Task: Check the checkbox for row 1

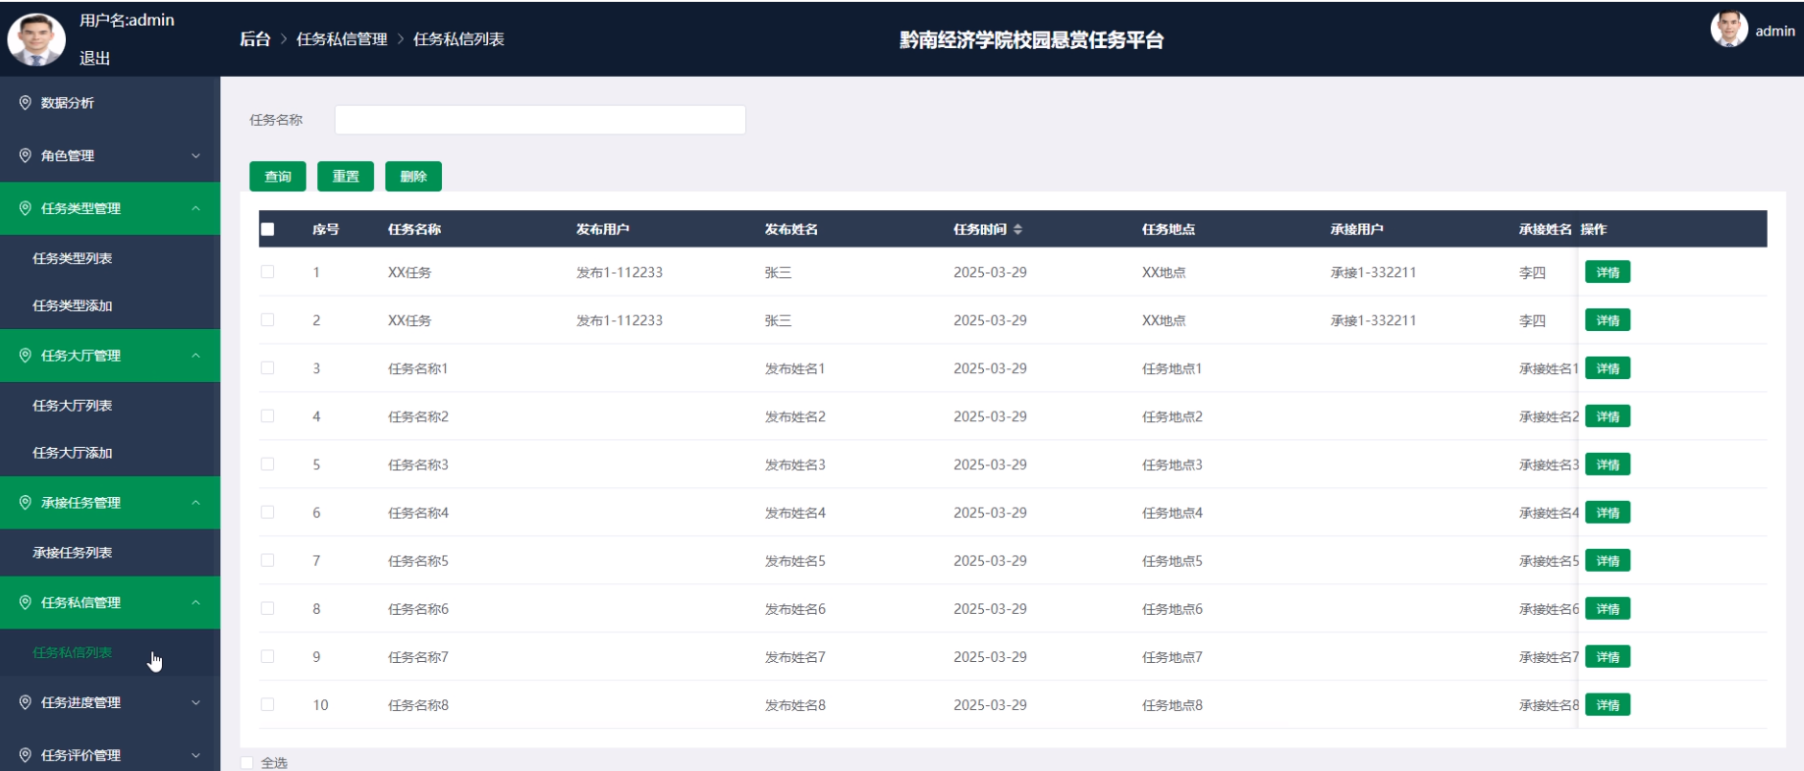Action: tap(267, 272)
